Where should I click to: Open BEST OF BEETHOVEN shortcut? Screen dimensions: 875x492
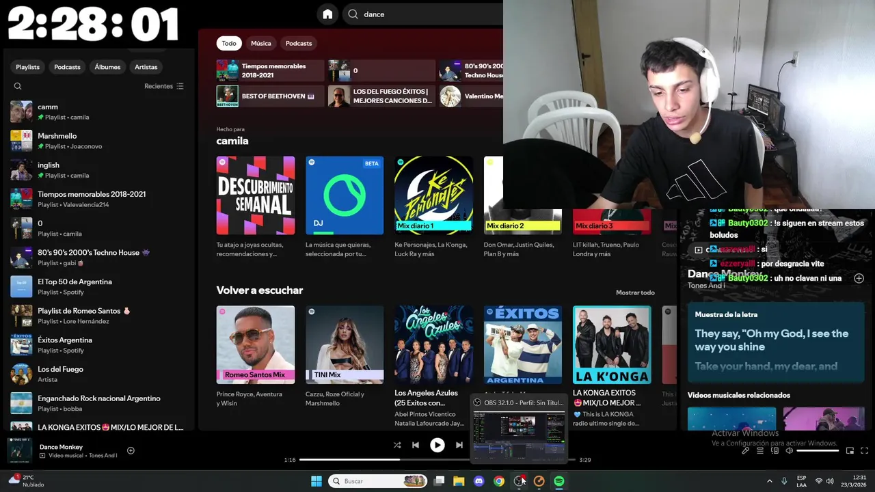coord(270,96)
